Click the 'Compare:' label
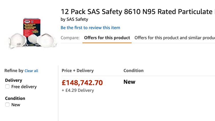The height and width of the screenshot is (121, 215). point(70,38)
